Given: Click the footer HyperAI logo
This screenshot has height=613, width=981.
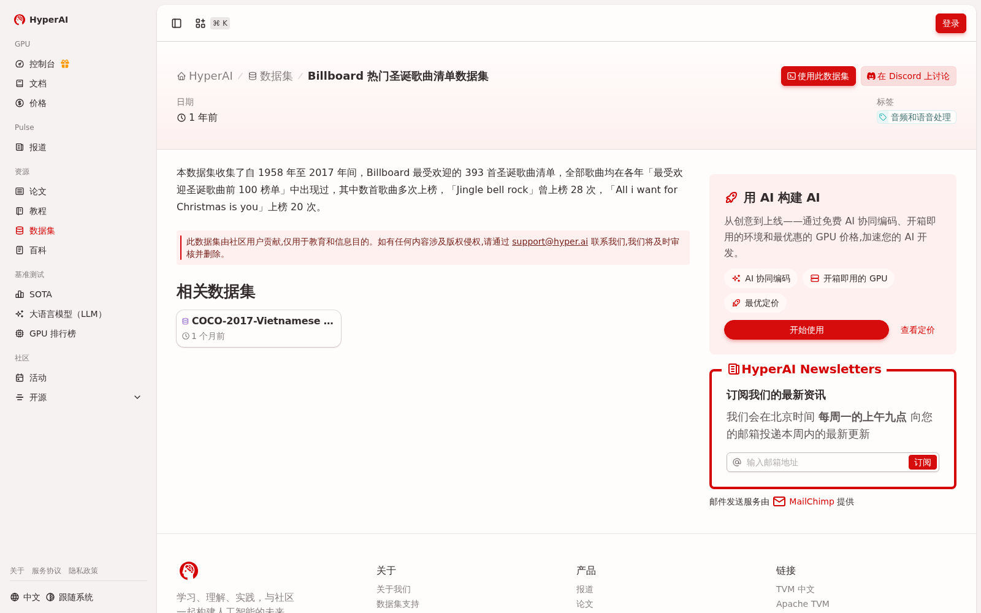Looking at the screenshot, I should tap(189, 571).
